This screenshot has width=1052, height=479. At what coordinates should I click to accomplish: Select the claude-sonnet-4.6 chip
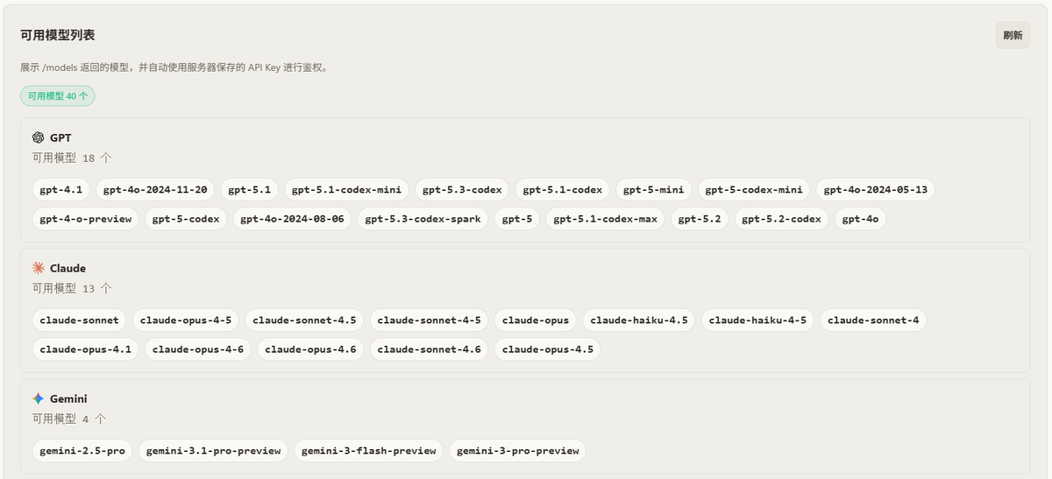[x=429, y=349]
